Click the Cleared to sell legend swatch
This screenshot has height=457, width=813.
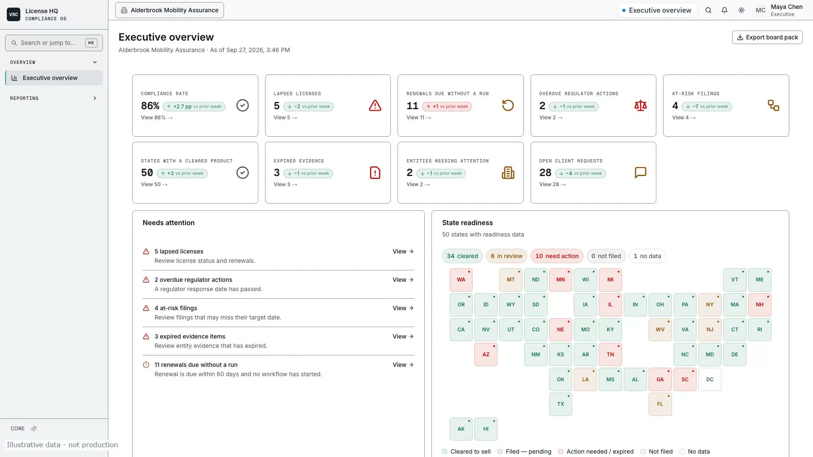(445, 451)
